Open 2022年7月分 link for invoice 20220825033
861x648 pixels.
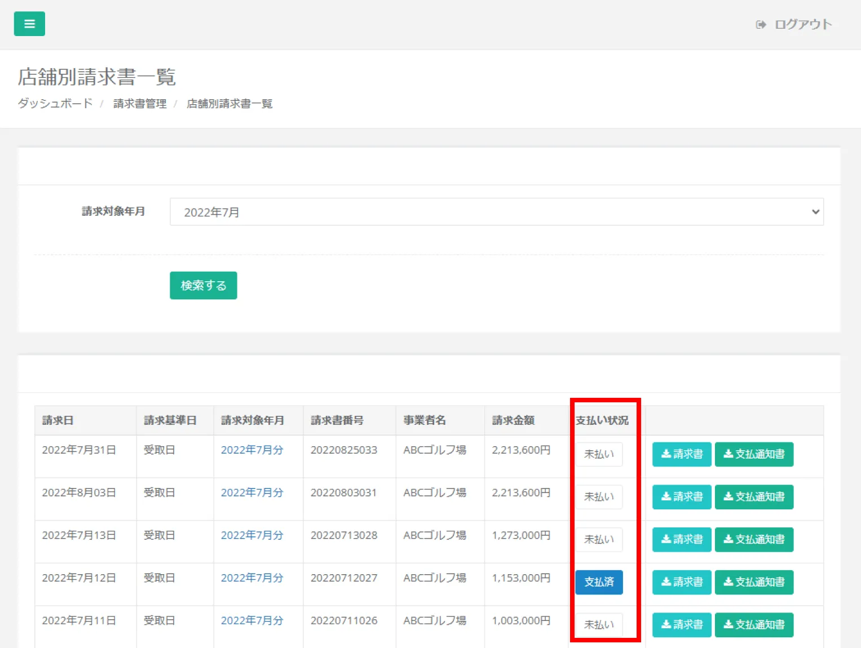tap(251, 450)
